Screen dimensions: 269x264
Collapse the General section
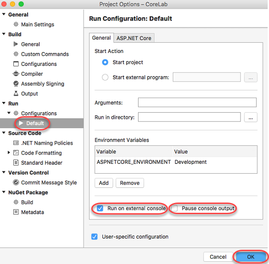pyautogui.click(x=4, y=14)
